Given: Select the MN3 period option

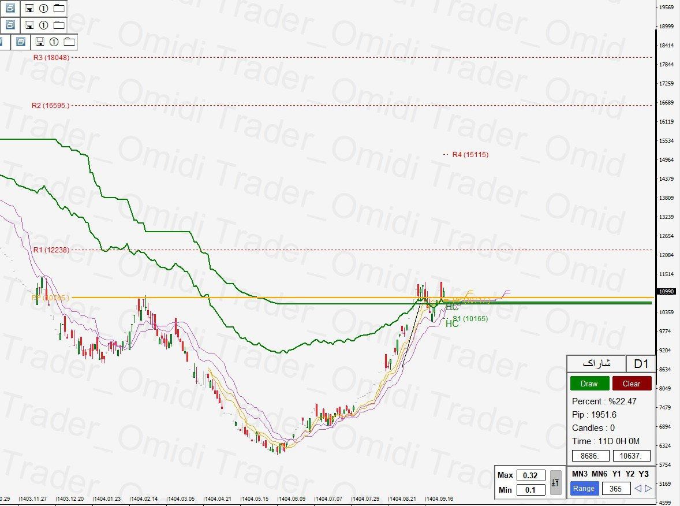Looking at the screenshot, I should tap(579, 474).
